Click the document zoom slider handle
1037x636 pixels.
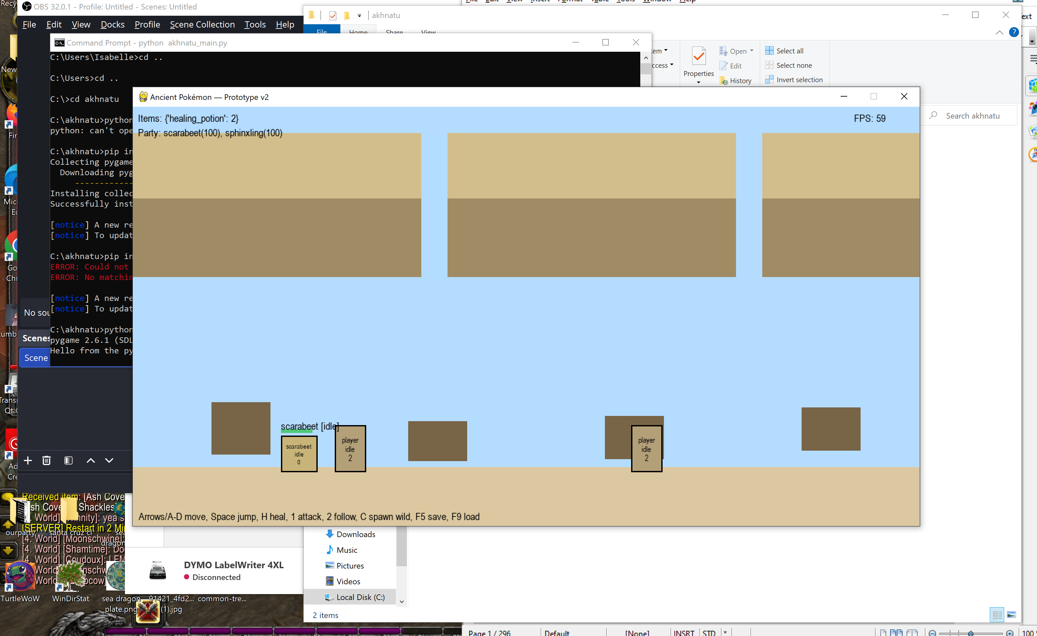pyautogui.click(x=970, y=633)
